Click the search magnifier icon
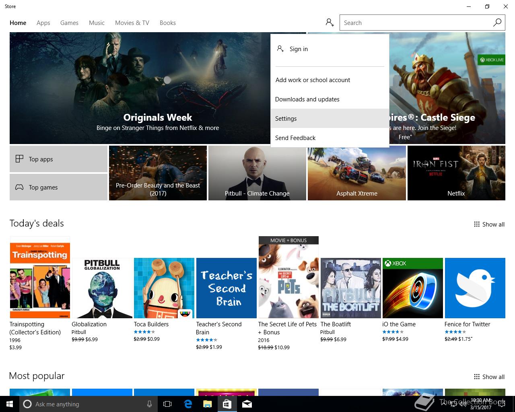The width and height of the screenshot is (515, 412). [497, 23]
